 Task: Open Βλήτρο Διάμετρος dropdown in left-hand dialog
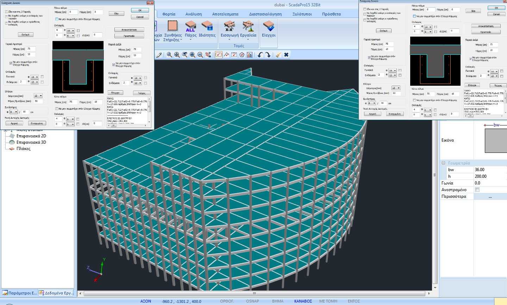[x=38, y=96]
